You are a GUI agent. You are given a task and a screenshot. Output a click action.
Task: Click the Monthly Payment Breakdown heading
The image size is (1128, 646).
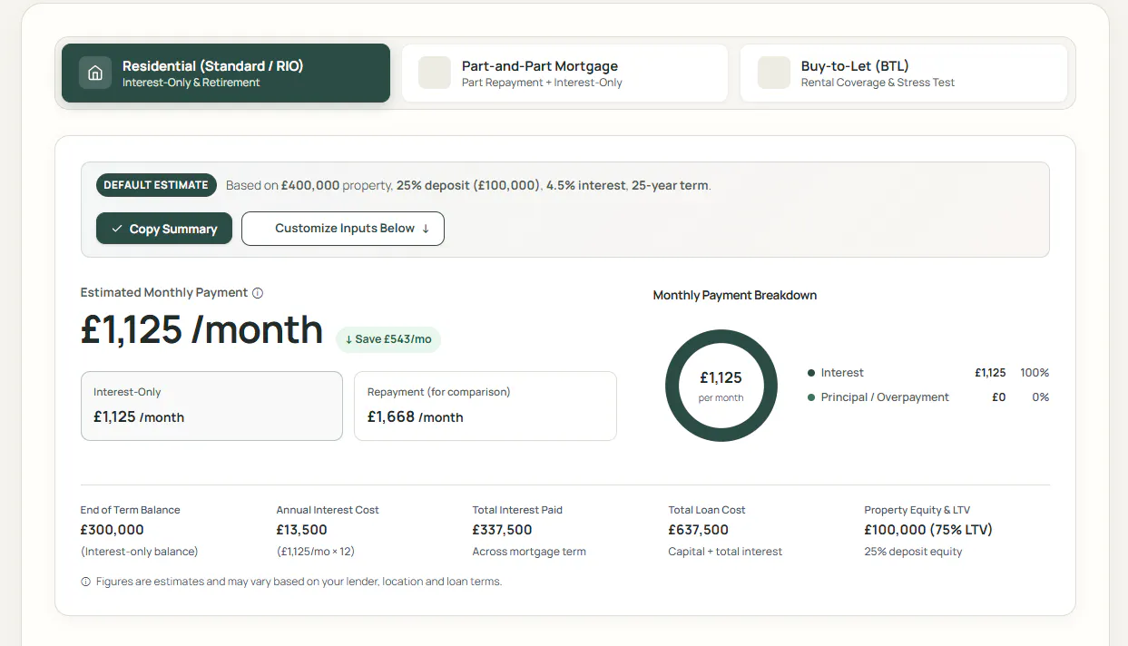tap(735, 295)
